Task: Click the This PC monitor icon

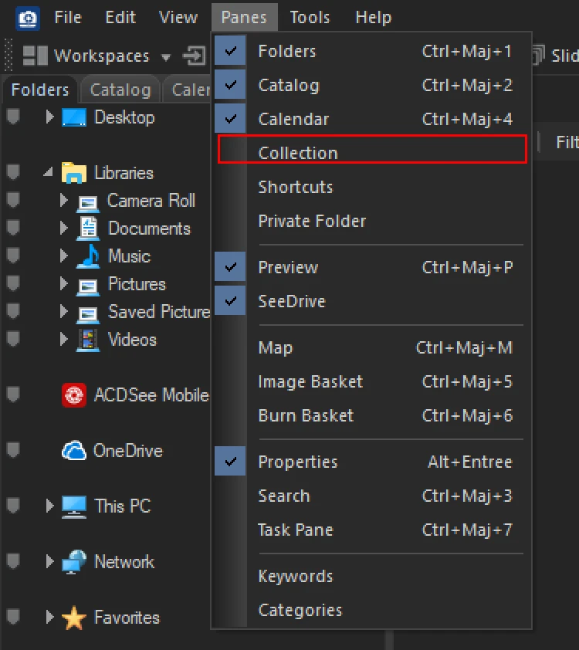Action: tap(74, 506)
